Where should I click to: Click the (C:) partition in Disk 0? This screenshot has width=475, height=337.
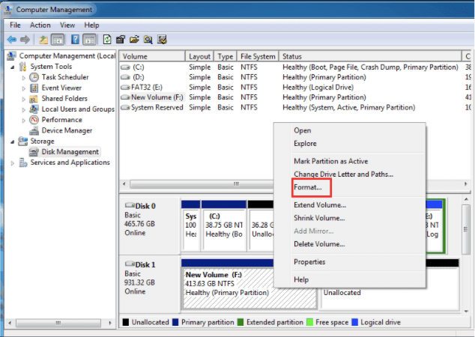coord(223,225)
